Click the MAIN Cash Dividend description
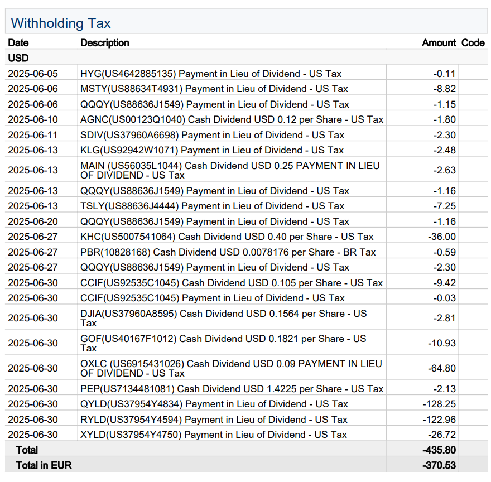This screenshot has width=491, height=482. point(230,170)
